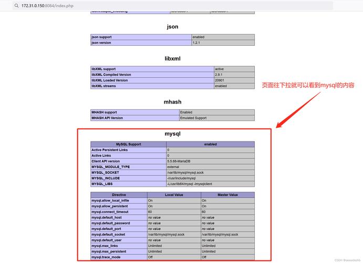The width and height of the screenshot is (363, 263).
Task: Select the json version value 1.2.1
Action: pyautogui.click(x=196, y=43)
